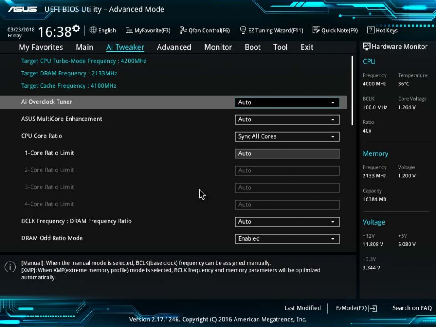Click Search on FAQ link

[x=412, y=308]
